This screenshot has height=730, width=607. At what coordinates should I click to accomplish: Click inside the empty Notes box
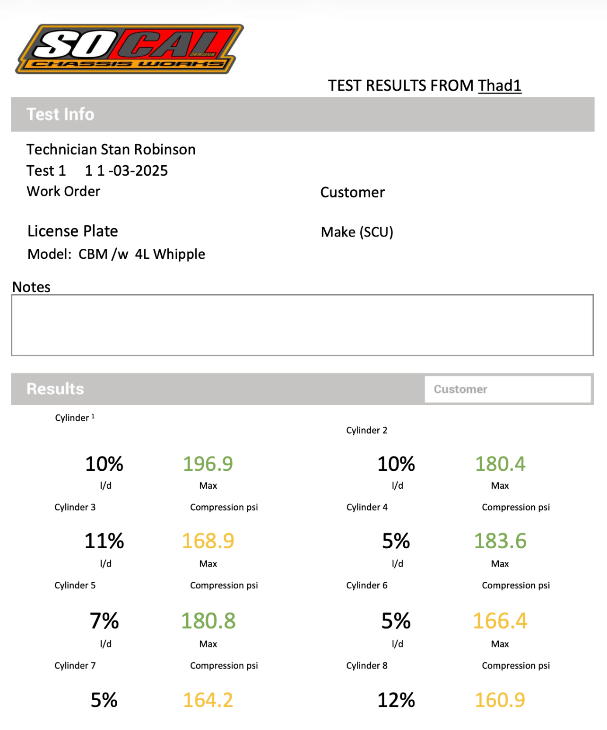302,325
